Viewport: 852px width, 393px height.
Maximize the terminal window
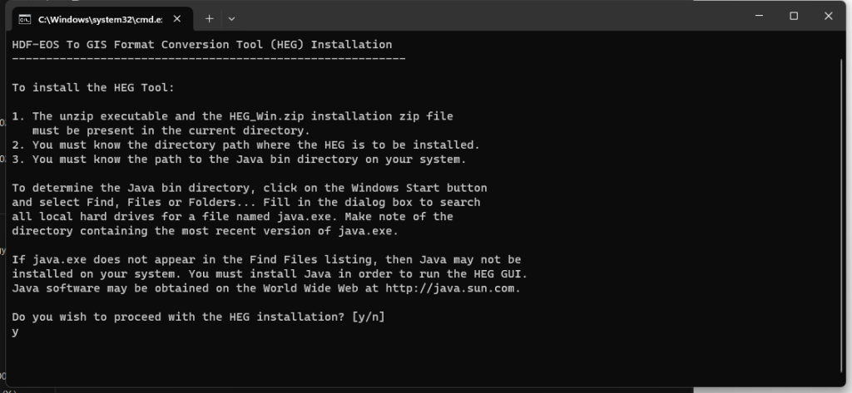794,17
